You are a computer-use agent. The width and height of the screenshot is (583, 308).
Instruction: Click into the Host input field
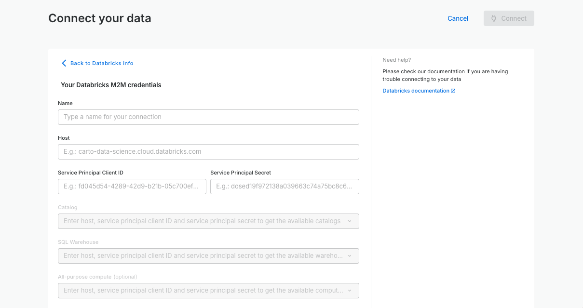(208, 152)
